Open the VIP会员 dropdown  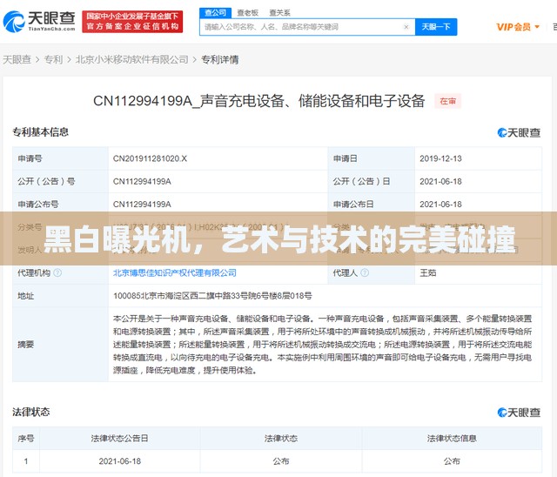click(x=518, y=27)
